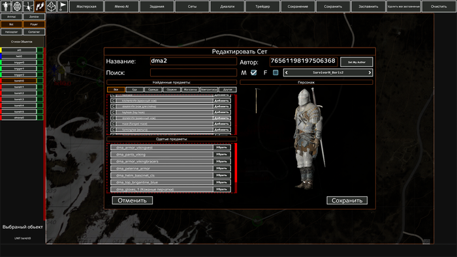Open the Диалоги menu

coord(227,7)
